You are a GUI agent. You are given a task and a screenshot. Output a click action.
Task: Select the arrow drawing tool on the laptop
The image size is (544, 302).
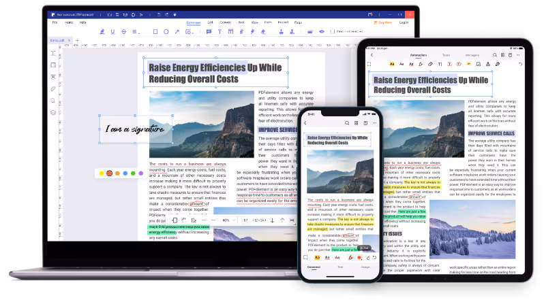point(177,31)
